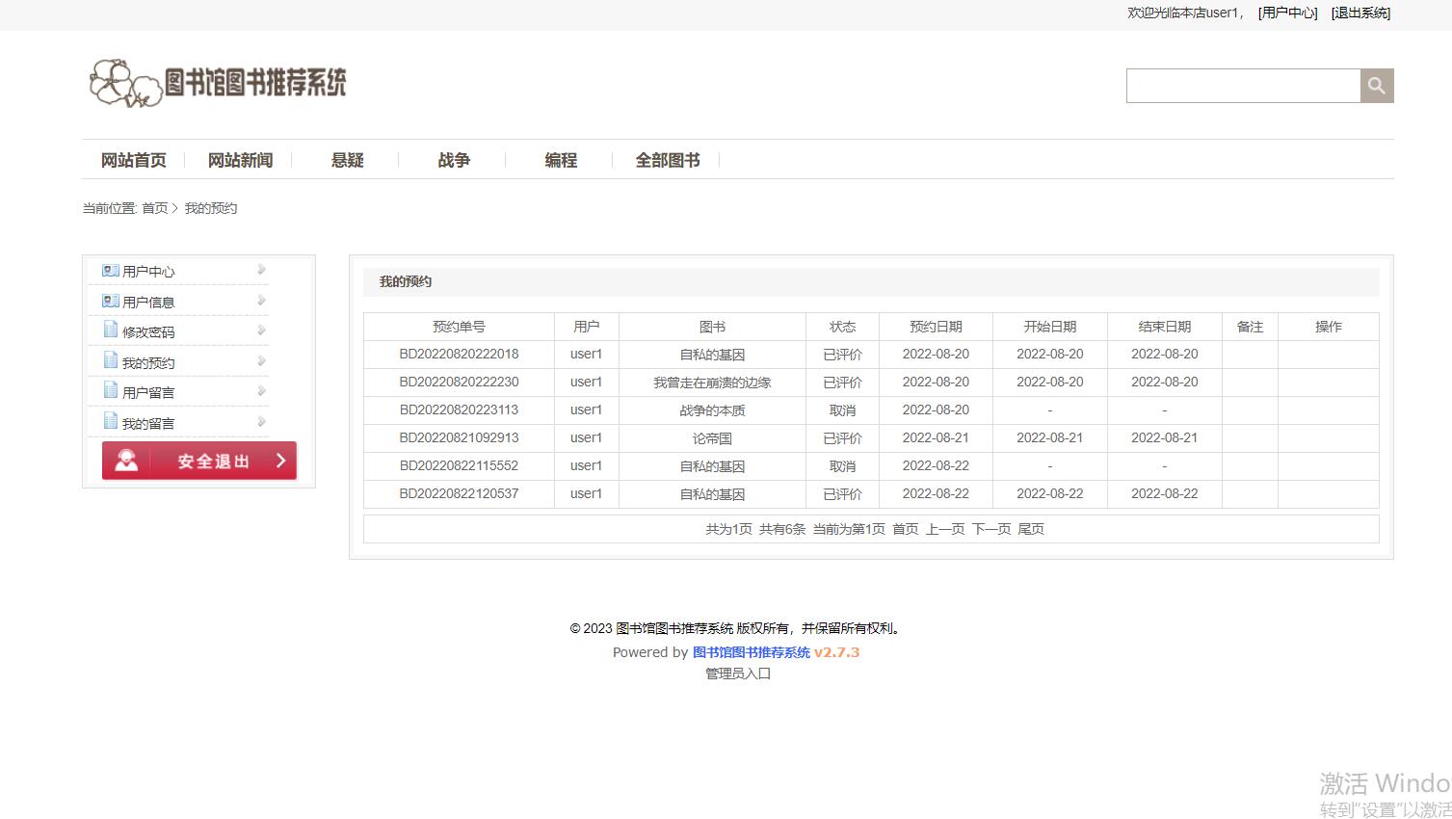Viewport: 1452px width, 819px height.
Task: Go to 下一页 in pagination
Action: pyautogui.click(x=991, y=529)
